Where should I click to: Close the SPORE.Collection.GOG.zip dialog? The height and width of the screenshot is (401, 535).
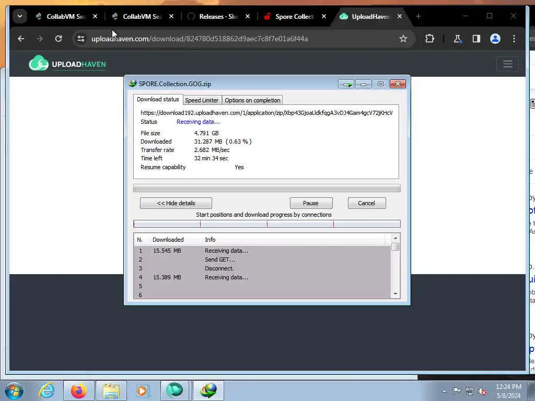click(x=398, y=84)
